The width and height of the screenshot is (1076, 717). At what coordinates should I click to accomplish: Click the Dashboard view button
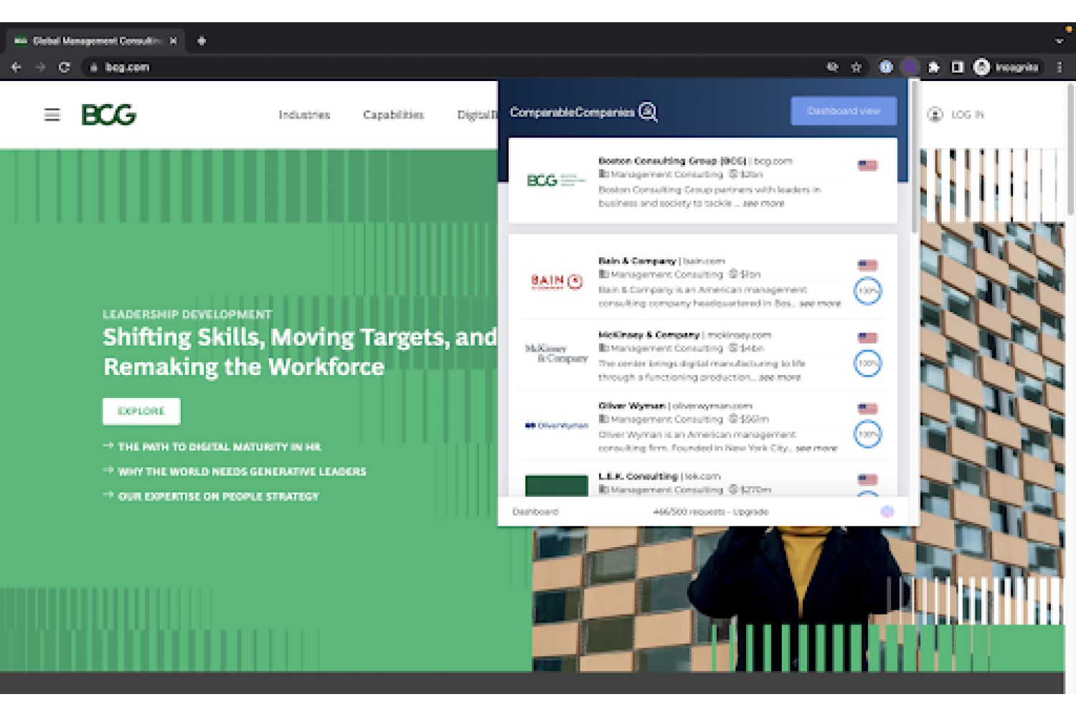pyautogui.click(x=844, y=111)
